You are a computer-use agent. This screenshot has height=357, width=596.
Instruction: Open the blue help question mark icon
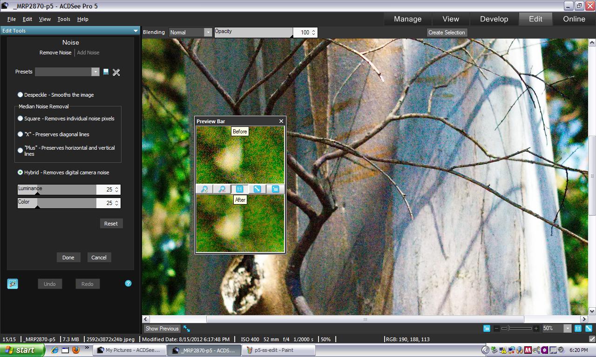128,284
